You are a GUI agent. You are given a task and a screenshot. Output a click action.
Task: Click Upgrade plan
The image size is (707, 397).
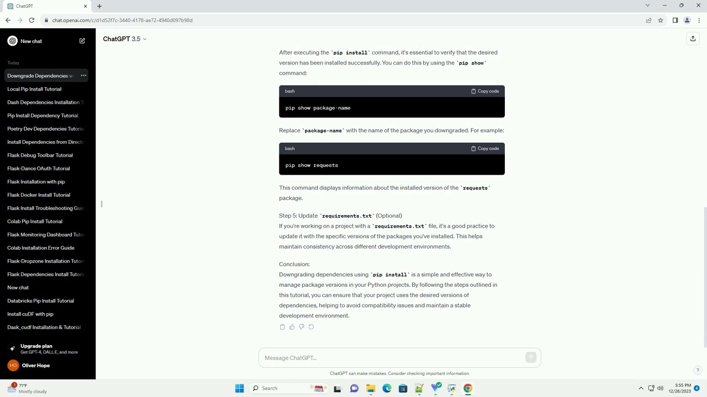48,348
